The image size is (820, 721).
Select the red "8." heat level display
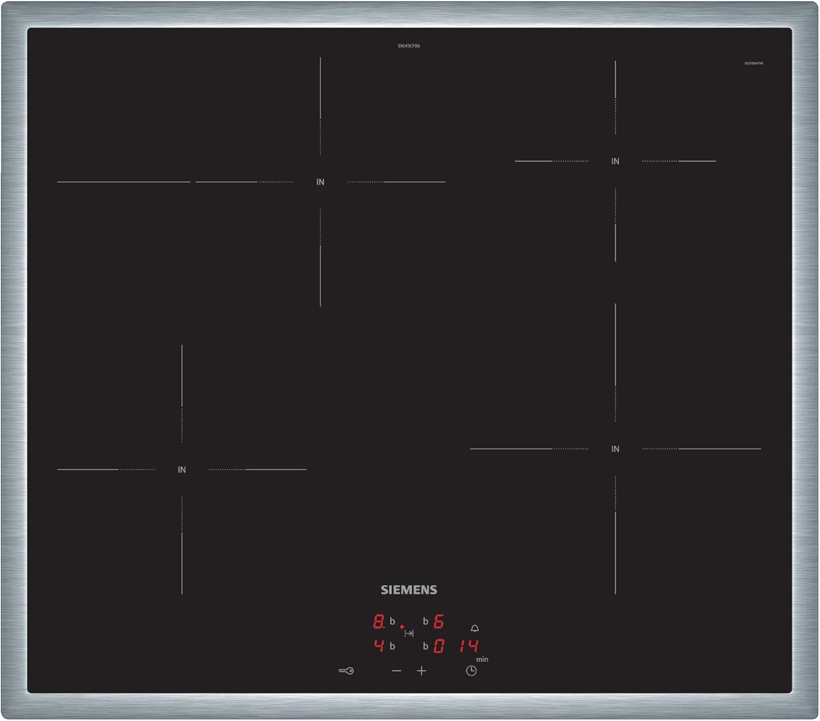pos(379,621)
